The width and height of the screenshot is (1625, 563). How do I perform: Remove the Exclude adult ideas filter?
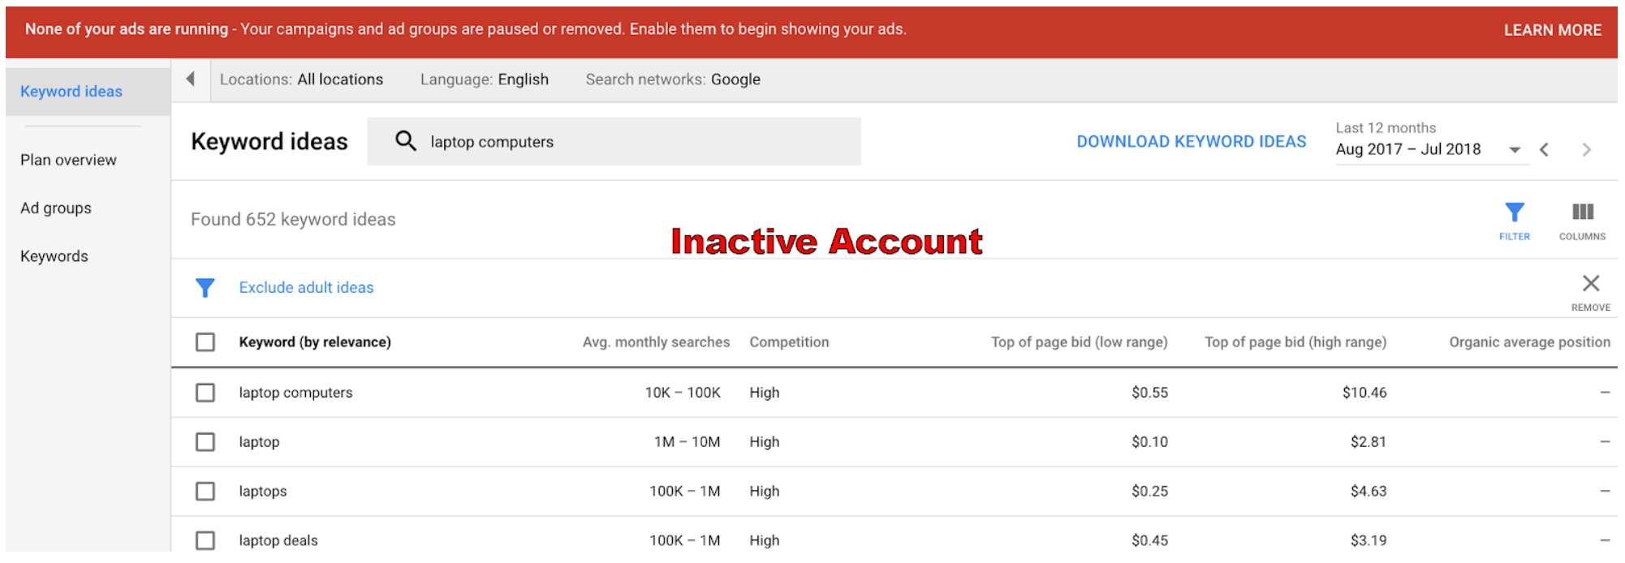[x=1590, y=283]
